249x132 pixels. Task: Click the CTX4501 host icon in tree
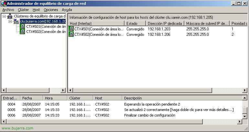[x=22, y=26]
